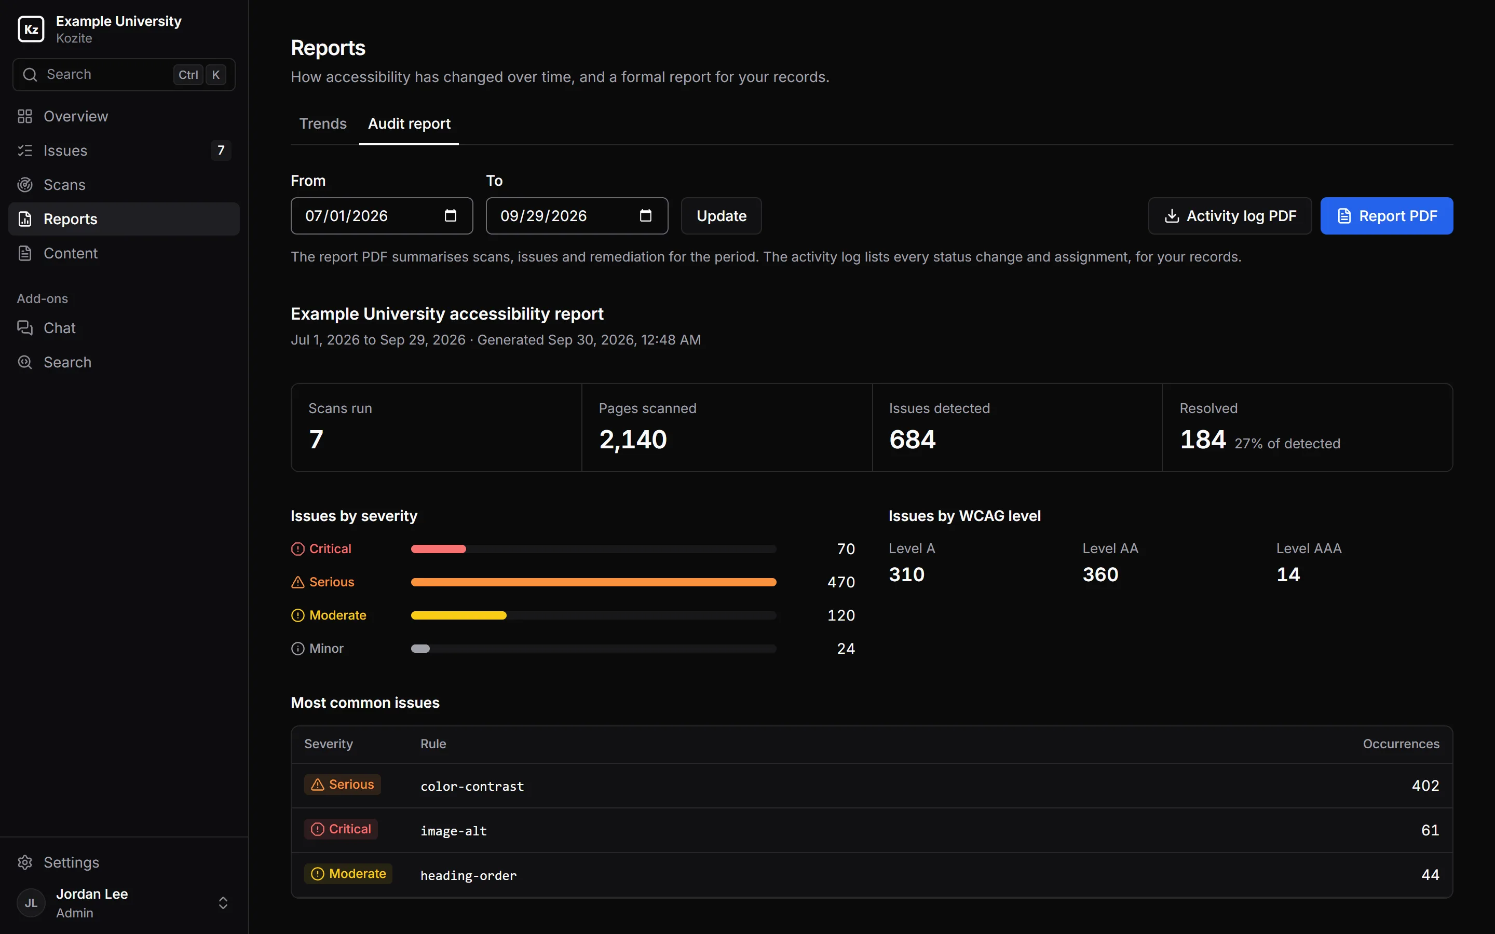The height and width of the screenshot is (934, 1495).
Task: Open the Chat add-on
Action: (124, 328)
